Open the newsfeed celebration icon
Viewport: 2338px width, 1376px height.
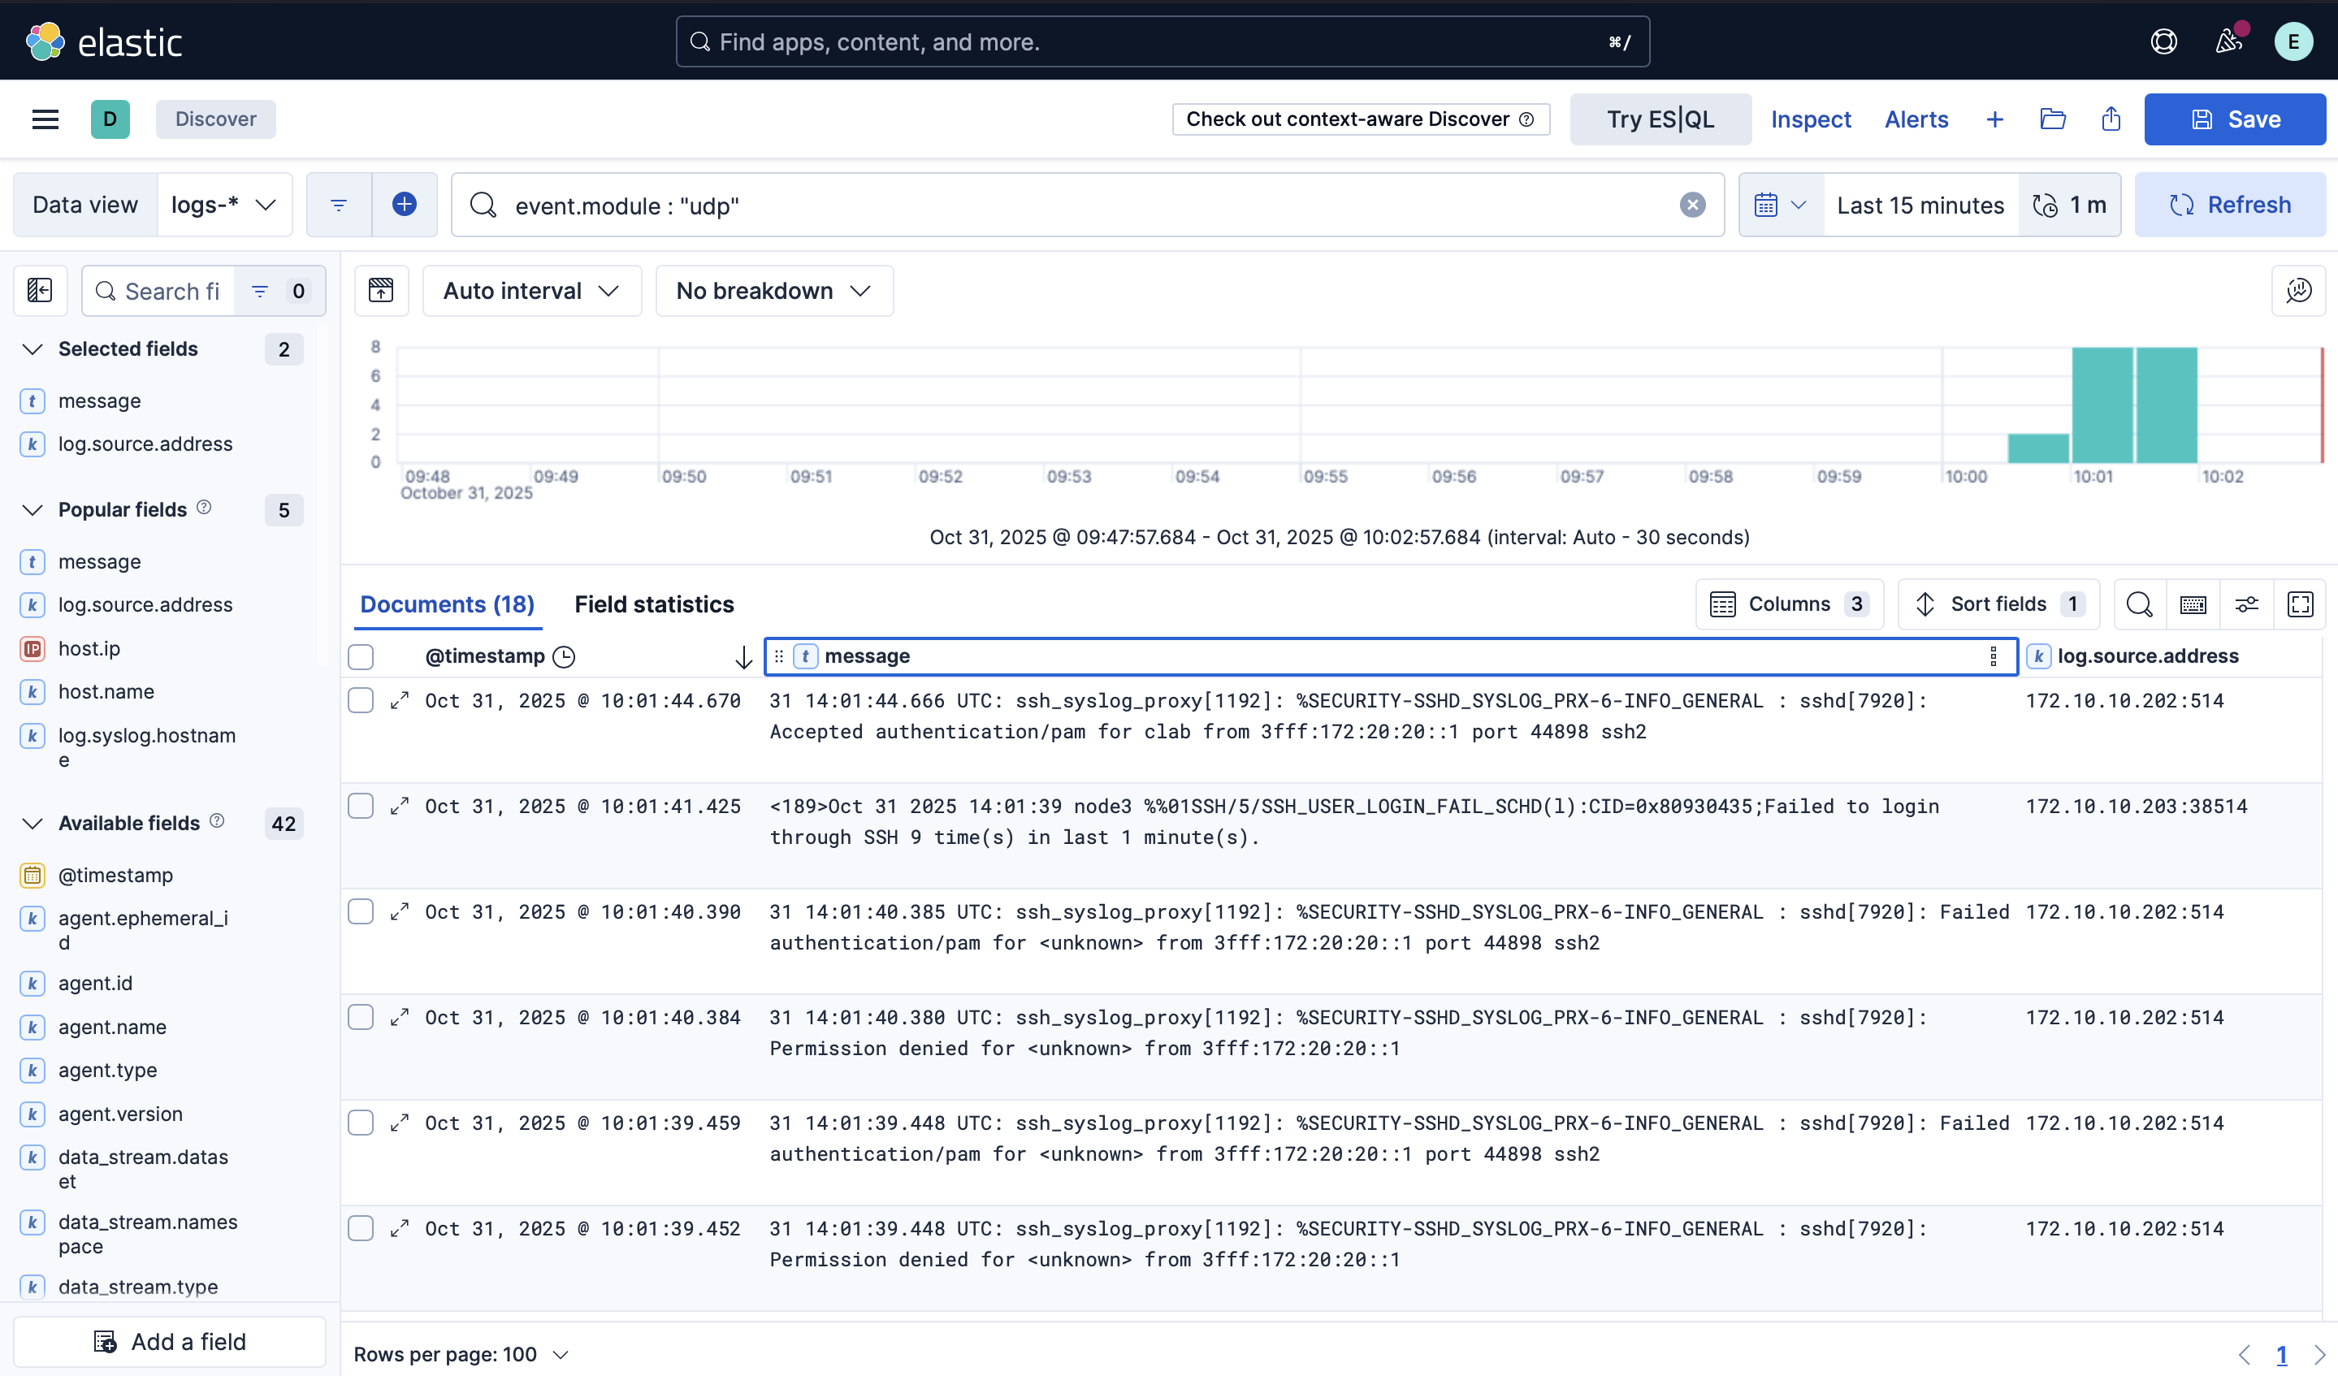(2229, 41)
